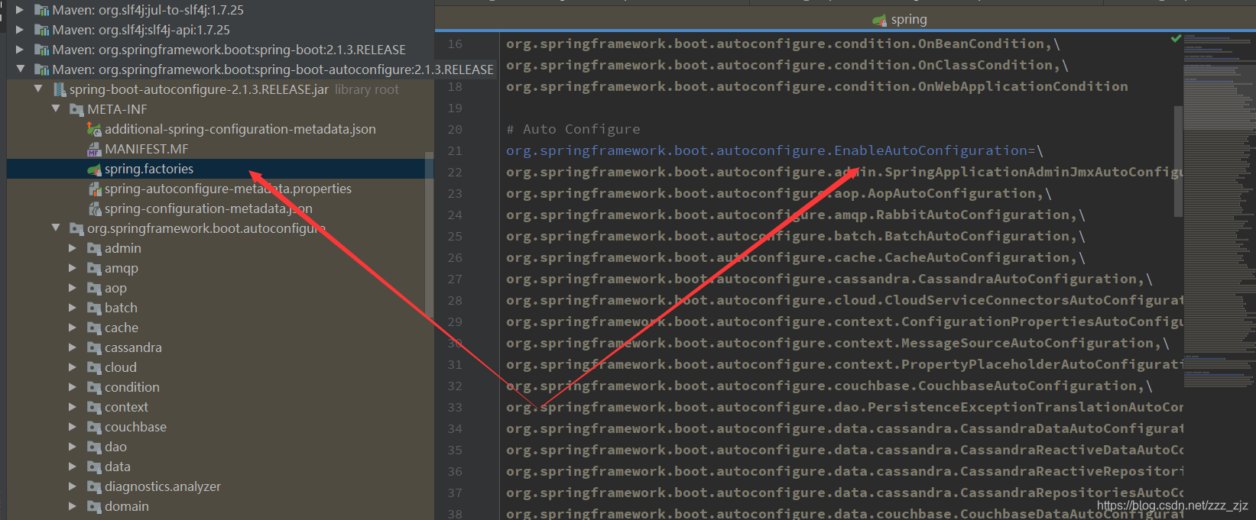Expand the diagnostics.analyzer package

point(73,486)
